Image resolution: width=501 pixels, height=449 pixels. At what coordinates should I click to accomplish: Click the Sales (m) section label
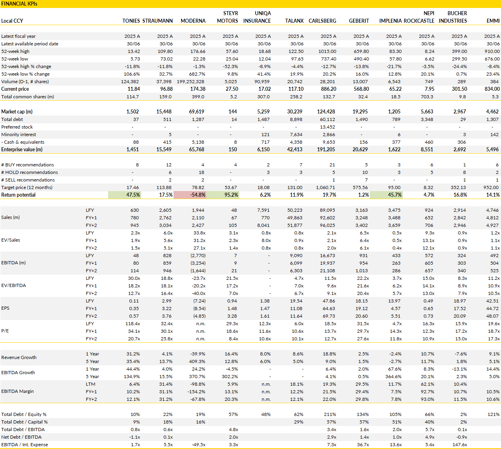(11, 217)
